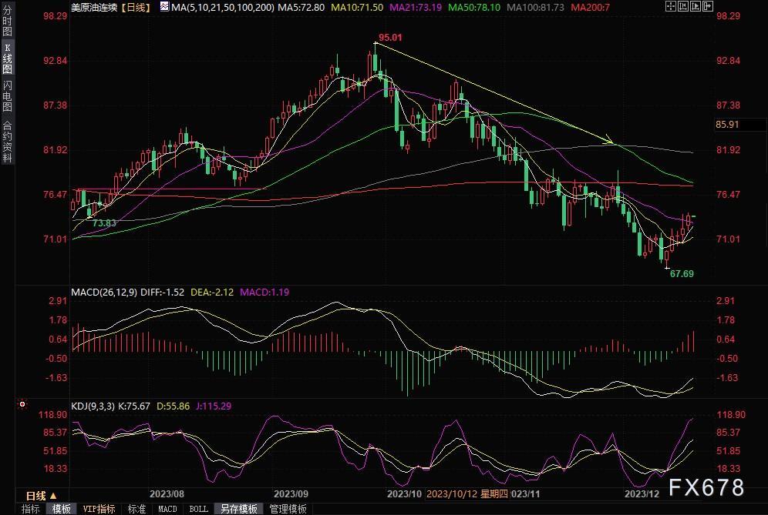Screen dimensions: 768x515
Task: Click the jump-to-start chart icon
Action: 682,6
